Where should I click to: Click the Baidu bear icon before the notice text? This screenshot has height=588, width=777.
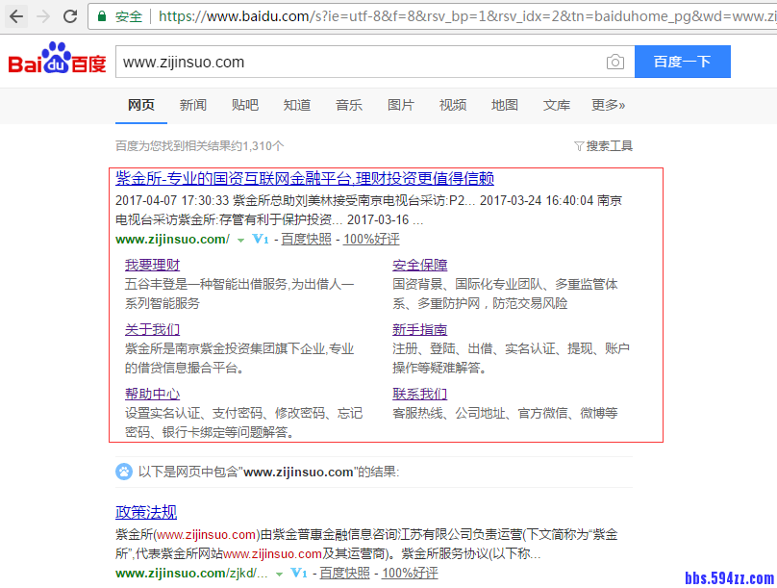(124, 472)
